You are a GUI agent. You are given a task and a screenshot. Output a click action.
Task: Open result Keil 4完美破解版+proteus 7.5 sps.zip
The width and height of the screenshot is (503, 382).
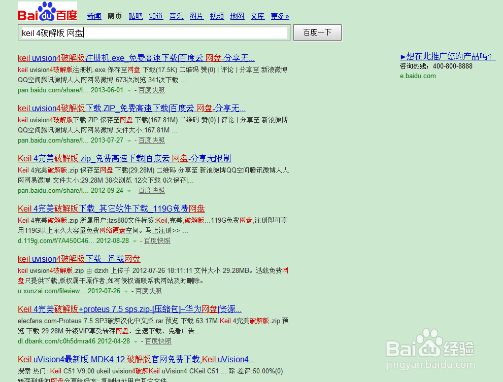[129, 309]
